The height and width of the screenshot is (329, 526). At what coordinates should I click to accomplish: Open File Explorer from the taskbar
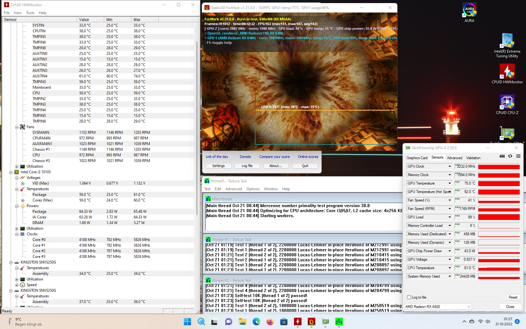click(x=242, y=321)
